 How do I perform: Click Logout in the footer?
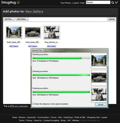104,117
